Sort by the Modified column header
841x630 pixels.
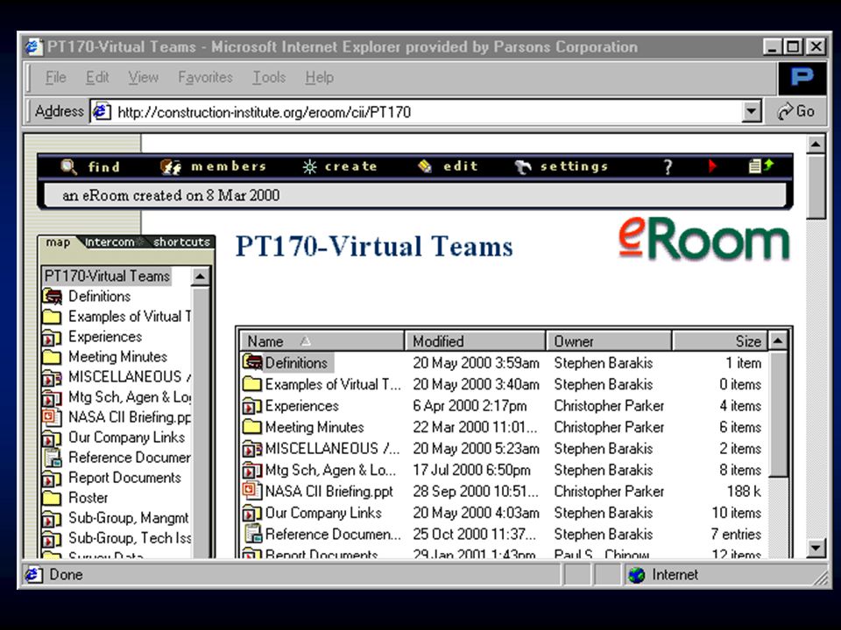(x=475, y=341)
